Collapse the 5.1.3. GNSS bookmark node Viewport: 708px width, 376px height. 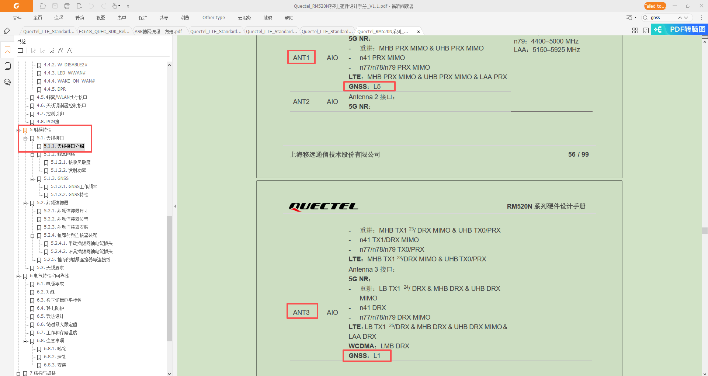pyautogui.click(x=32, y=179)
